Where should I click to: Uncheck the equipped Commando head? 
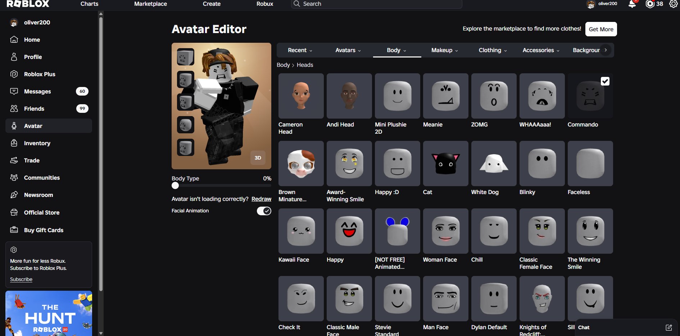605,81
